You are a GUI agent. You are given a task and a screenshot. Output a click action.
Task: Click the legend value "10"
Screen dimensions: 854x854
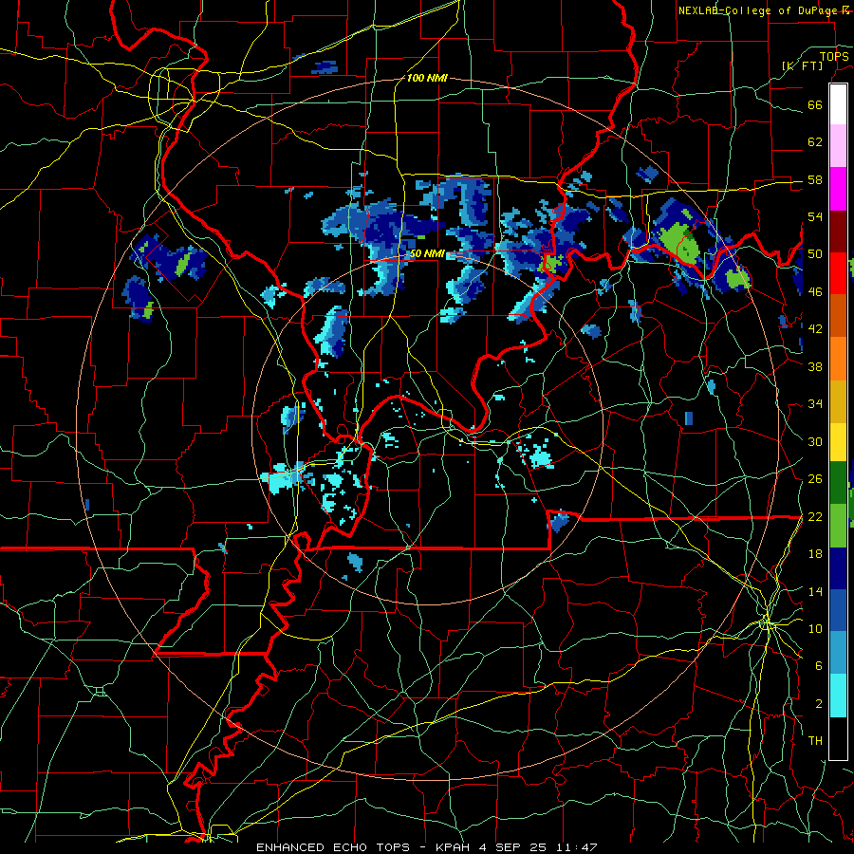(815, 628)
